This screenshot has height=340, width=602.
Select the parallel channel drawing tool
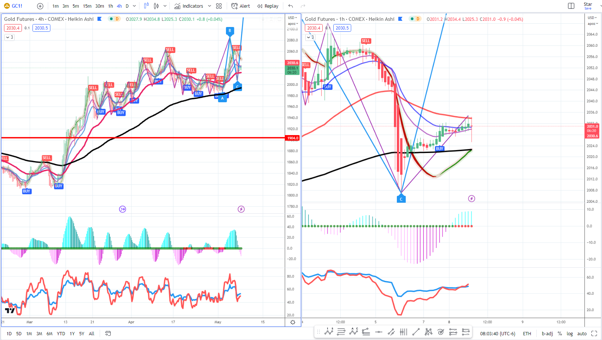tap(391, 332)
